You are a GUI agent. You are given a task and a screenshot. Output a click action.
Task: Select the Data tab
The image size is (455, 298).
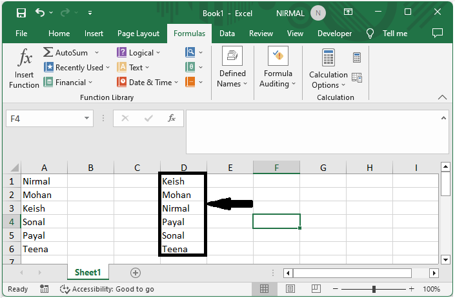coord(227,34)
